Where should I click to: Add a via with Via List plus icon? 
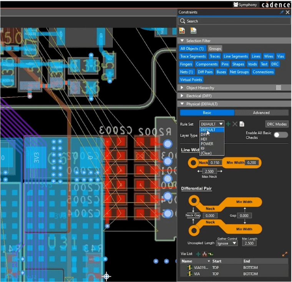198,254
